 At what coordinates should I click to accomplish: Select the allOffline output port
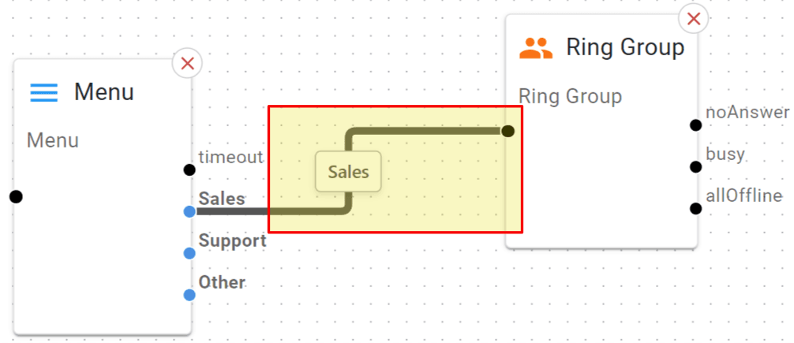[x=695, y=208]
